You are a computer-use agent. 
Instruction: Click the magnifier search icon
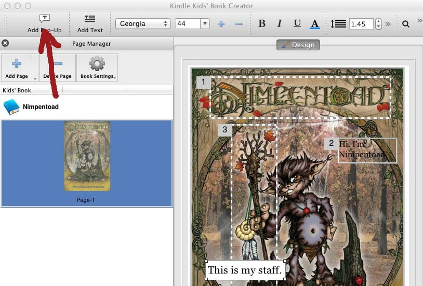tap(405, 24)
